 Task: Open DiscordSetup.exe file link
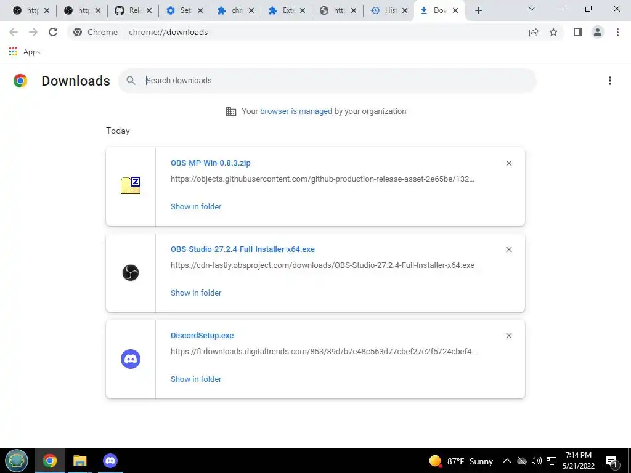tap(202, 336)
